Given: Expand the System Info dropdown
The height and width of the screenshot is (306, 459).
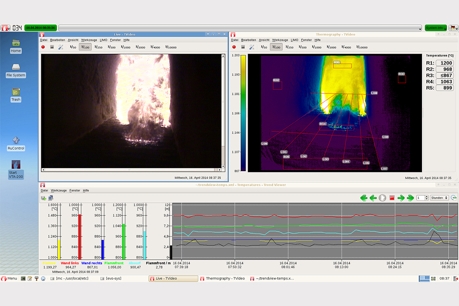Looking at the screenshot, I should click(436, 28).
